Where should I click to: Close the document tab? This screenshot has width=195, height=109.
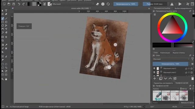[149, 8]
